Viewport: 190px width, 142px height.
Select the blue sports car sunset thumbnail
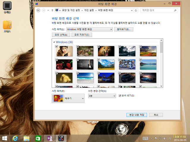coord(148,78)
